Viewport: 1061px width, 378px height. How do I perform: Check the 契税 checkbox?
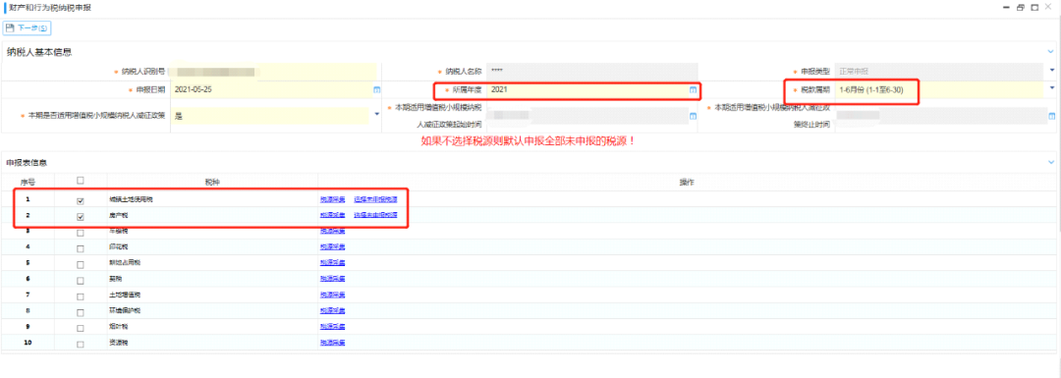82,280
